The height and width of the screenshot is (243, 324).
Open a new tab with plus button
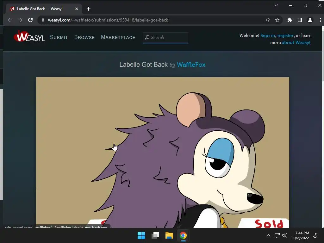(89, 9)
